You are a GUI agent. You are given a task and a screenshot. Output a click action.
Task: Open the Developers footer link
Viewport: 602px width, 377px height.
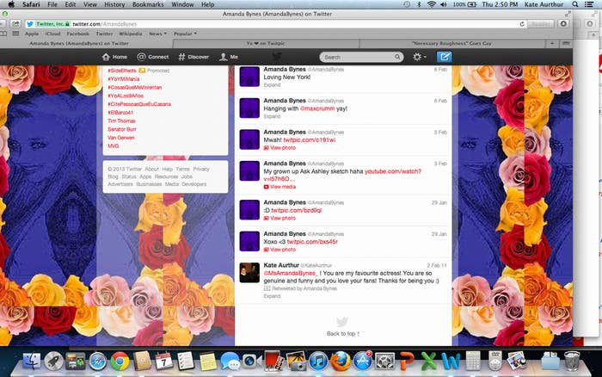pyautogui.click(x=193, y=184)
